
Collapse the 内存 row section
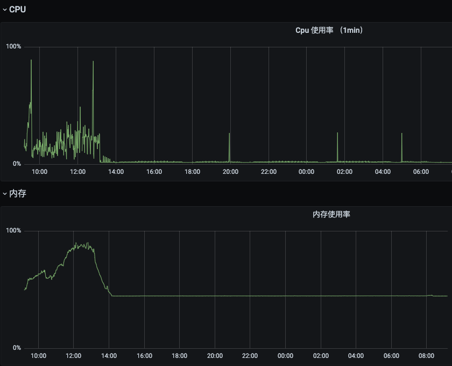tap(5, 194)
